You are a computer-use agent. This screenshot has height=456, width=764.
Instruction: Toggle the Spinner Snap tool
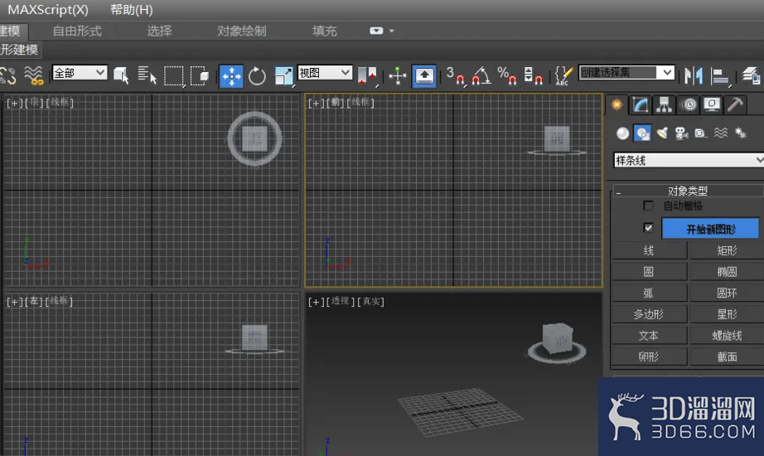coord(533,75)
